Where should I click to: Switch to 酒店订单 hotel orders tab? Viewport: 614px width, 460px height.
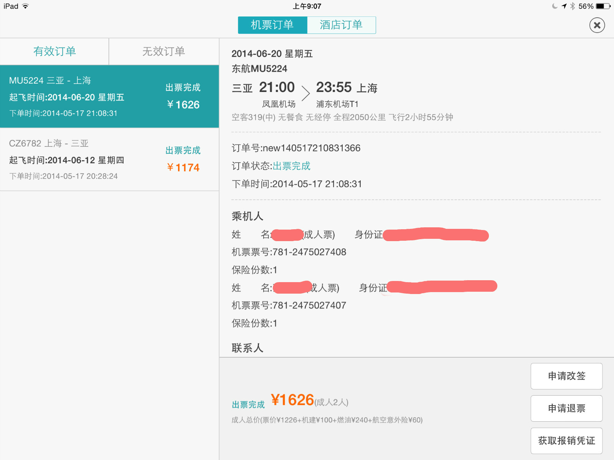(x=341, y=25)
